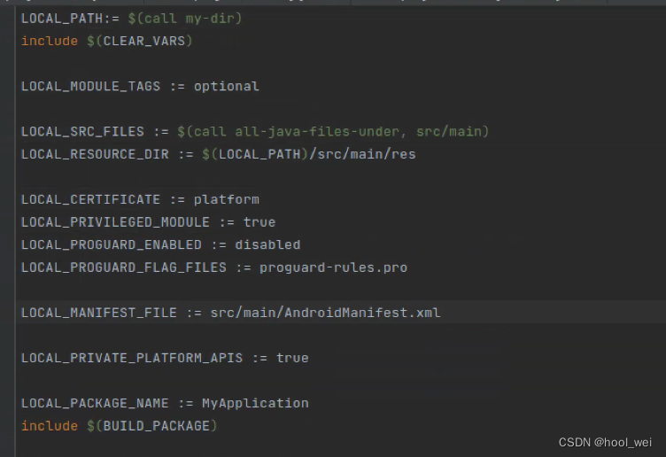Click 'LOCAL_PRIVILEGED_MODULE := true' line
The height and width of the screenshot is (457, 666).
[x=148, y=222]
